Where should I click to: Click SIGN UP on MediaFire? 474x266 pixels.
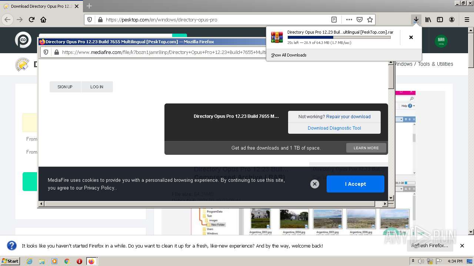click(65, 87)
